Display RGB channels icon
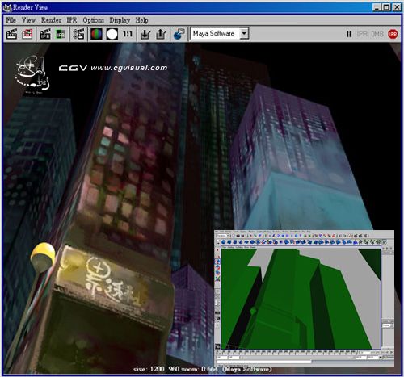Screen dimensions: 404x377 (x=96, y=34)
